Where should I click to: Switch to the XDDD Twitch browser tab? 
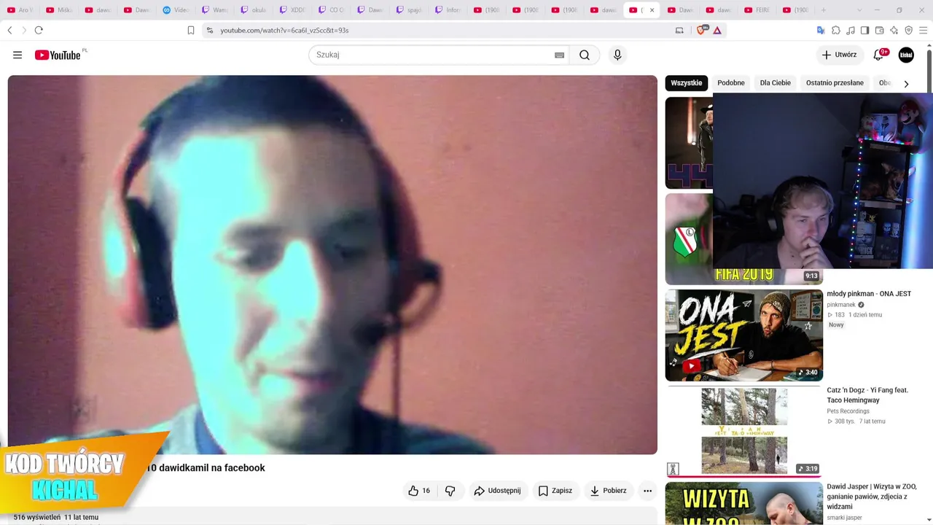tap(293, 10)
